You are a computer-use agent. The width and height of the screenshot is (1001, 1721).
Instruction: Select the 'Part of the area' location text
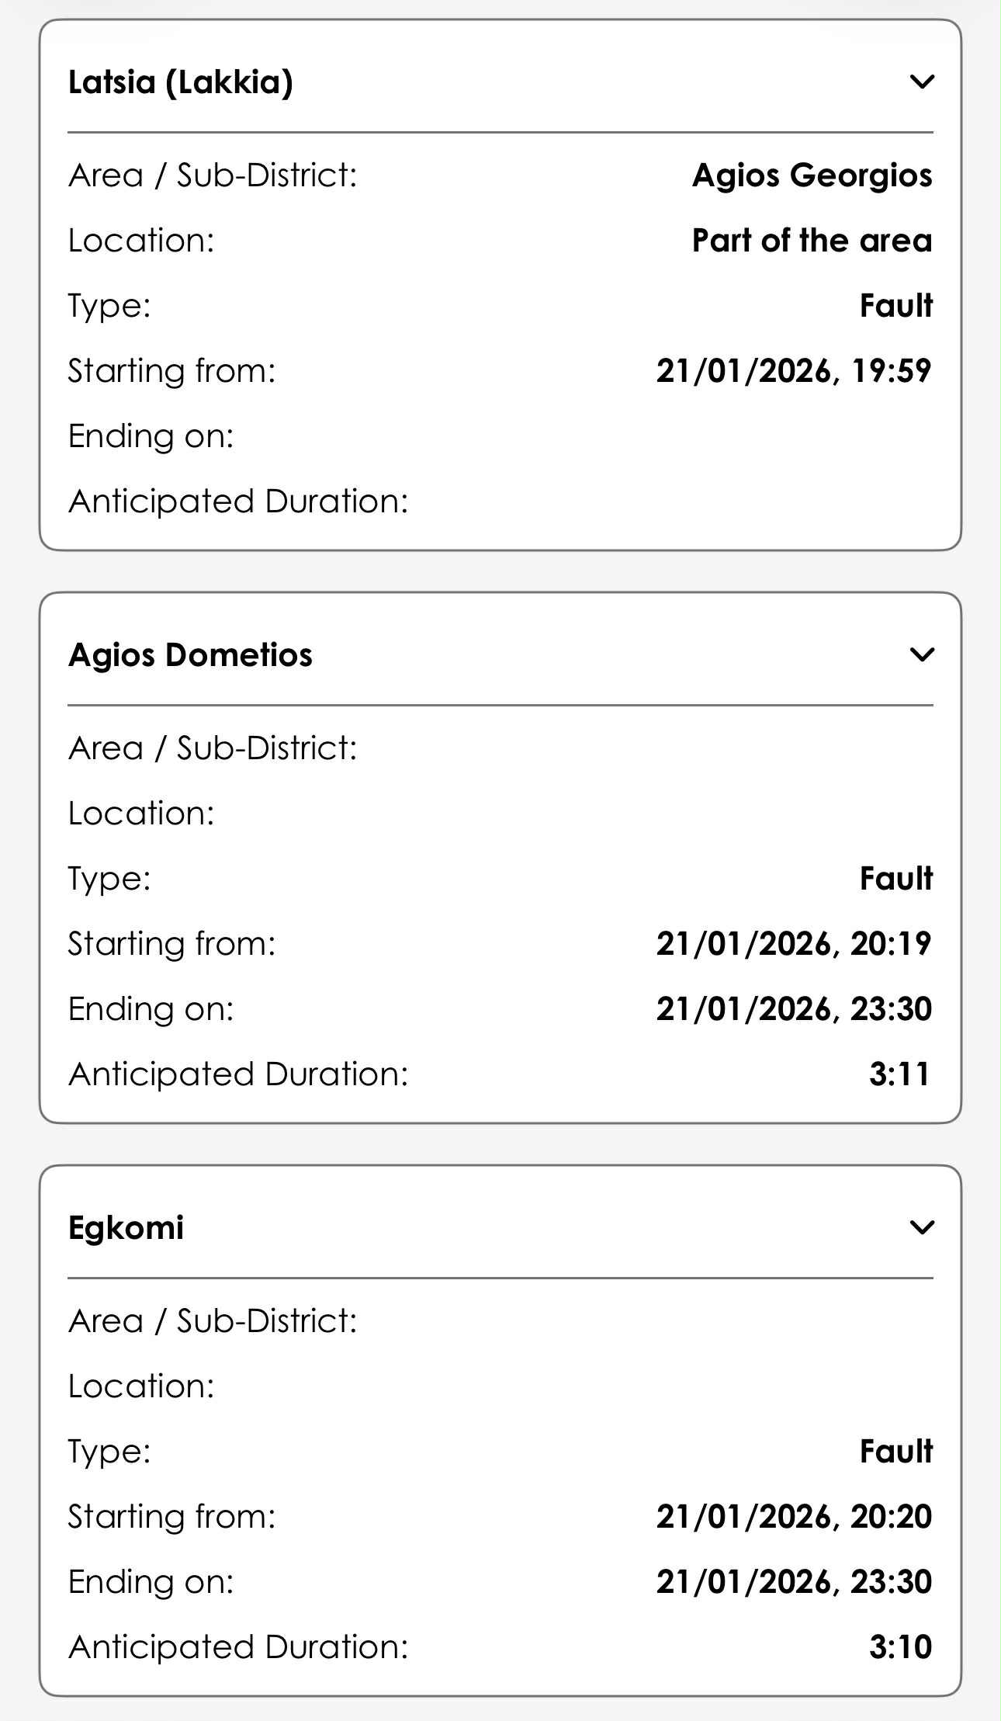pyautogui.click(x=812, y=241)
